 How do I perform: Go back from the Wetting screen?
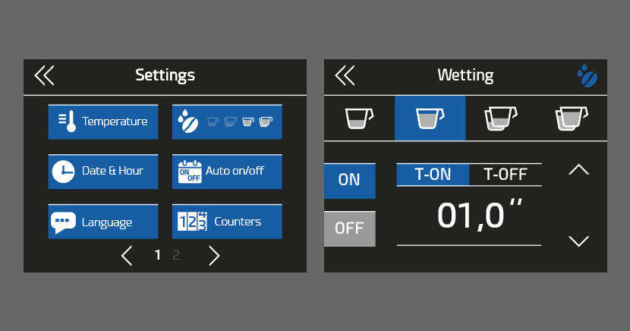pyautogui.click(x=345, y=75)
